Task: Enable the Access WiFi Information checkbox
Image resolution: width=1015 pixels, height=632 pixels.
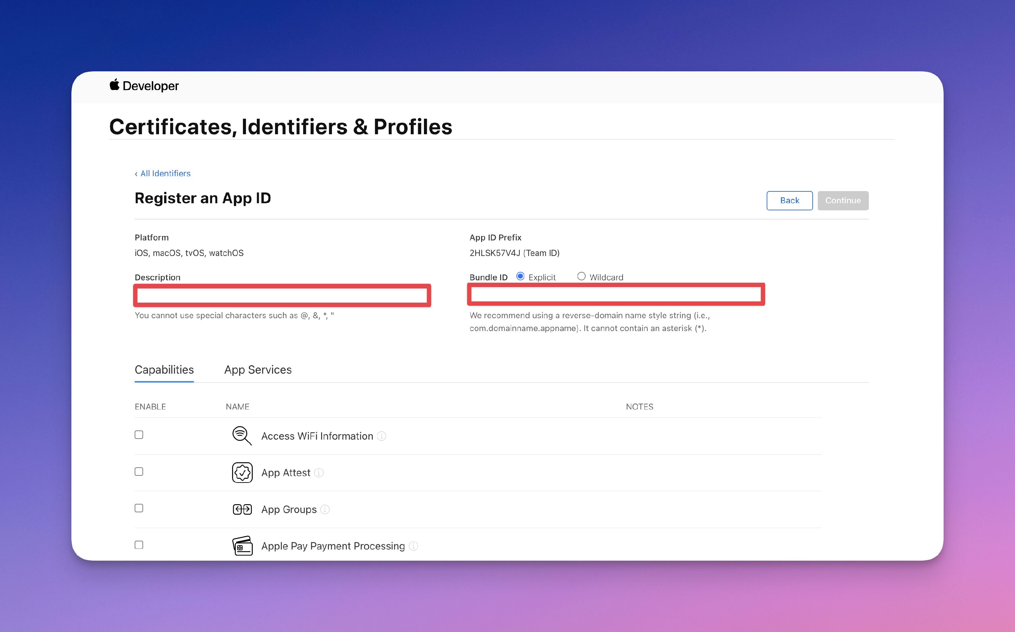Action: click(139, 435)
